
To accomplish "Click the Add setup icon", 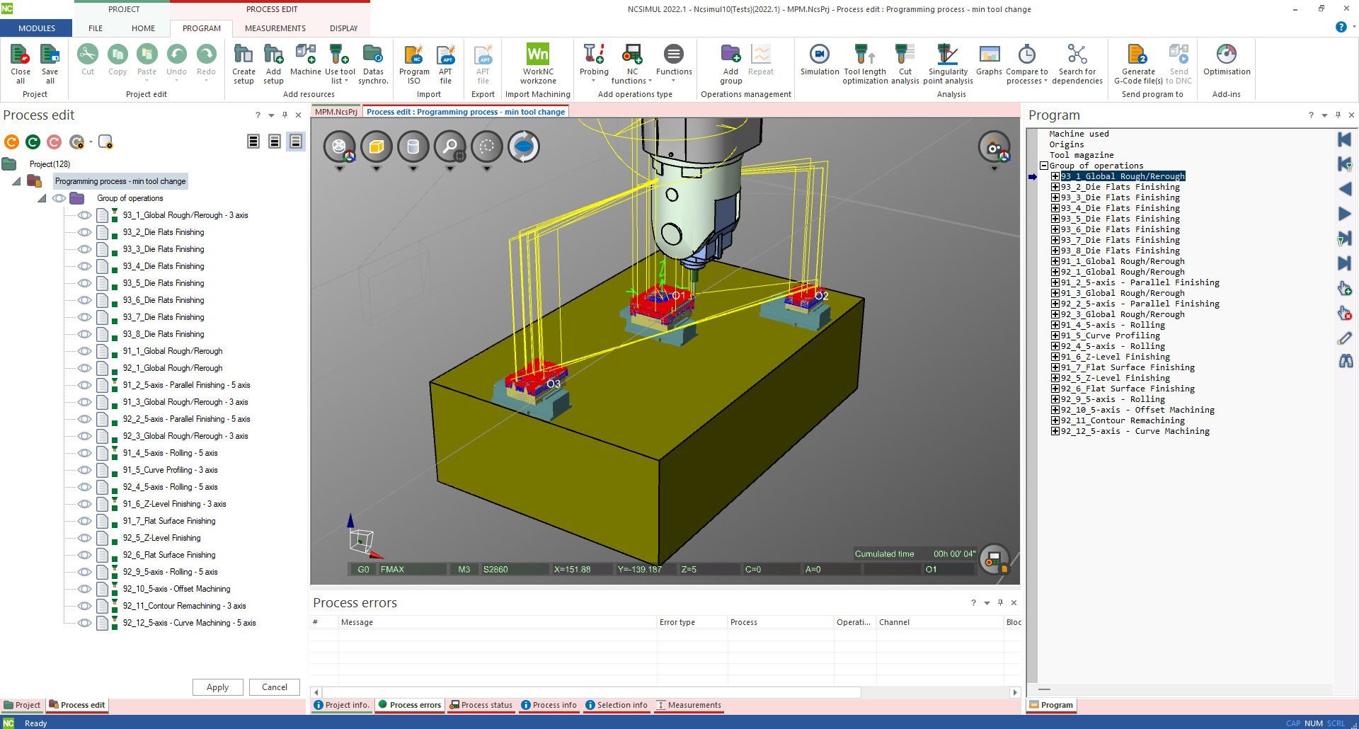I will click(273, 64).
